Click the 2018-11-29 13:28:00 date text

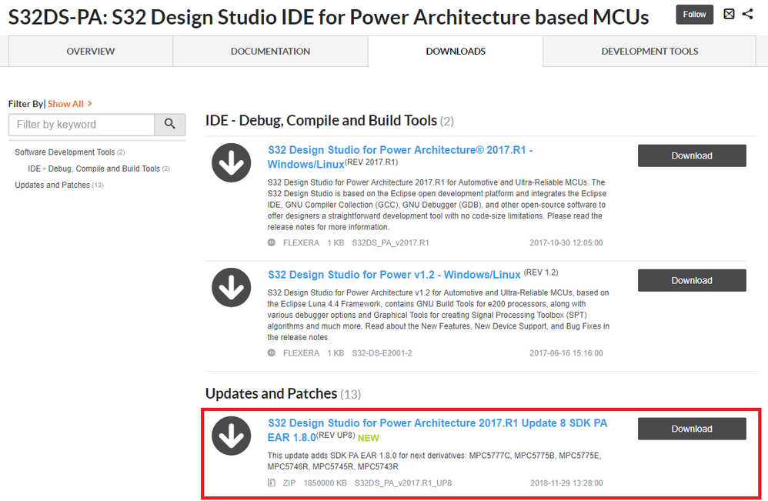click(566, 483)
